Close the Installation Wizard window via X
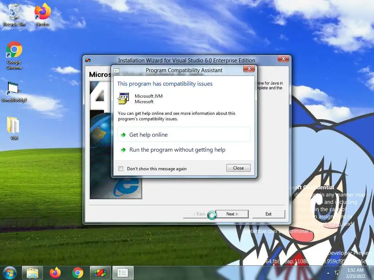Screen dimensions: 374x280 [x=283, y=59]
